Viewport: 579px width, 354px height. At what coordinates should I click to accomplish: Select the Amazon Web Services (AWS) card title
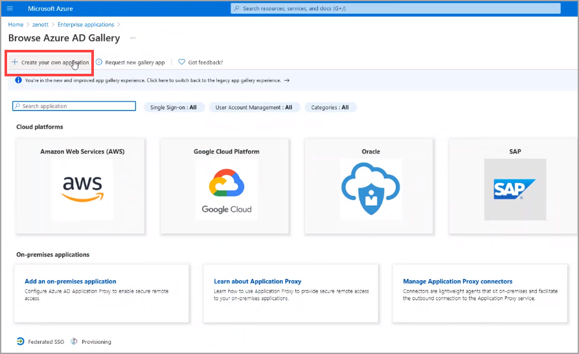(x=82, y=151)
